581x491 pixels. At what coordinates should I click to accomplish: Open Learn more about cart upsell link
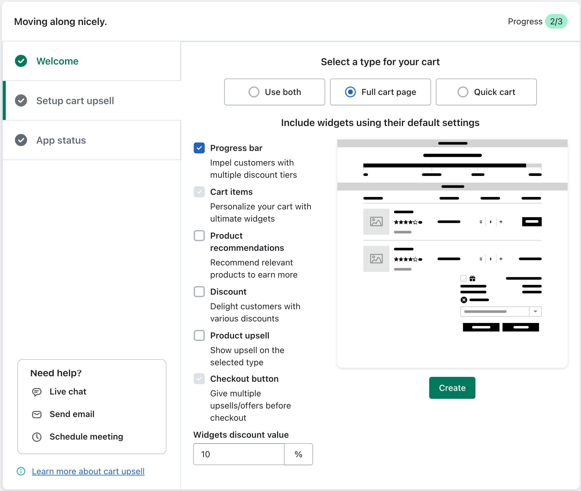(x=88, y=471)
